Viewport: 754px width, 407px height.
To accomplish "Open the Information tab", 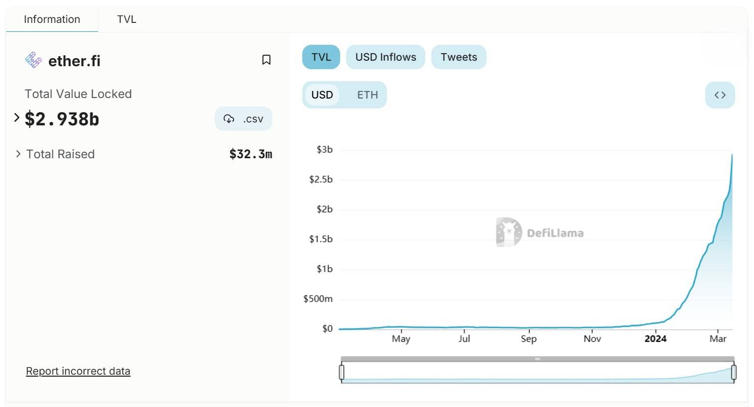I will pos(52,19).
